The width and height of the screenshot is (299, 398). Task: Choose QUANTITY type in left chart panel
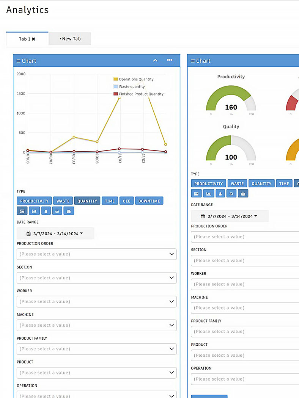point(87,201)
